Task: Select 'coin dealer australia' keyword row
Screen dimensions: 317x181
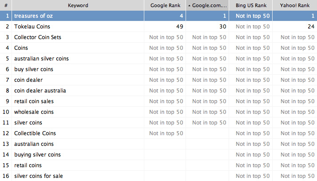Action: [x=158, y=91]
